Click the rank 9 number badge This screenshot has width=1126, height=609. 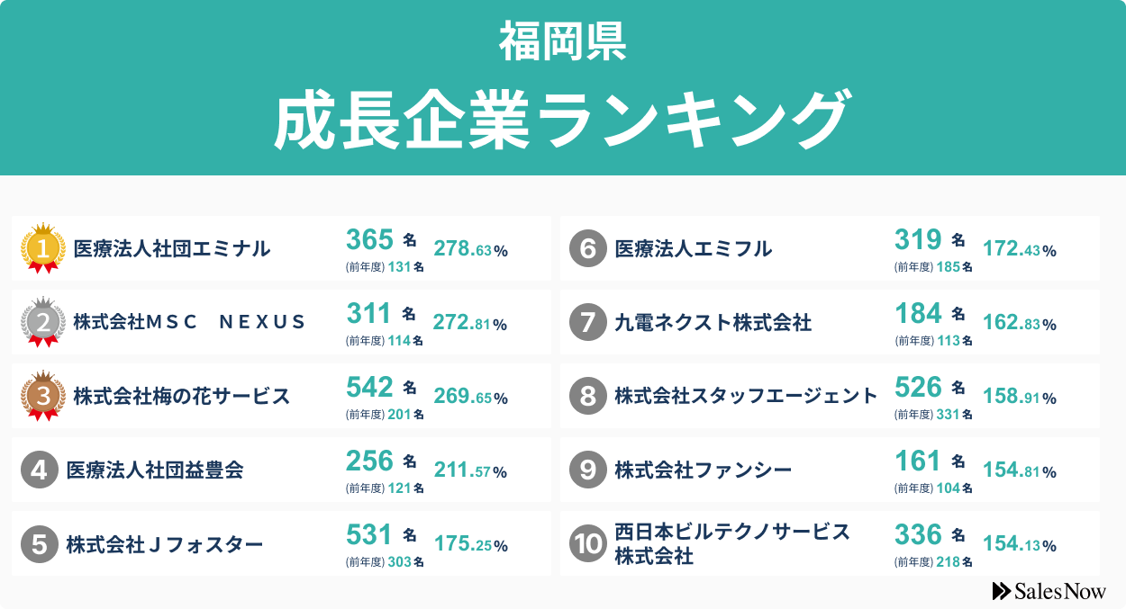click(587, 470)
